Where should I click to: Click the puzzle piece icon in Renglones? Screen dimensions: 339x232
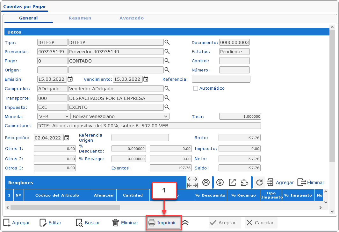point(244,183)
